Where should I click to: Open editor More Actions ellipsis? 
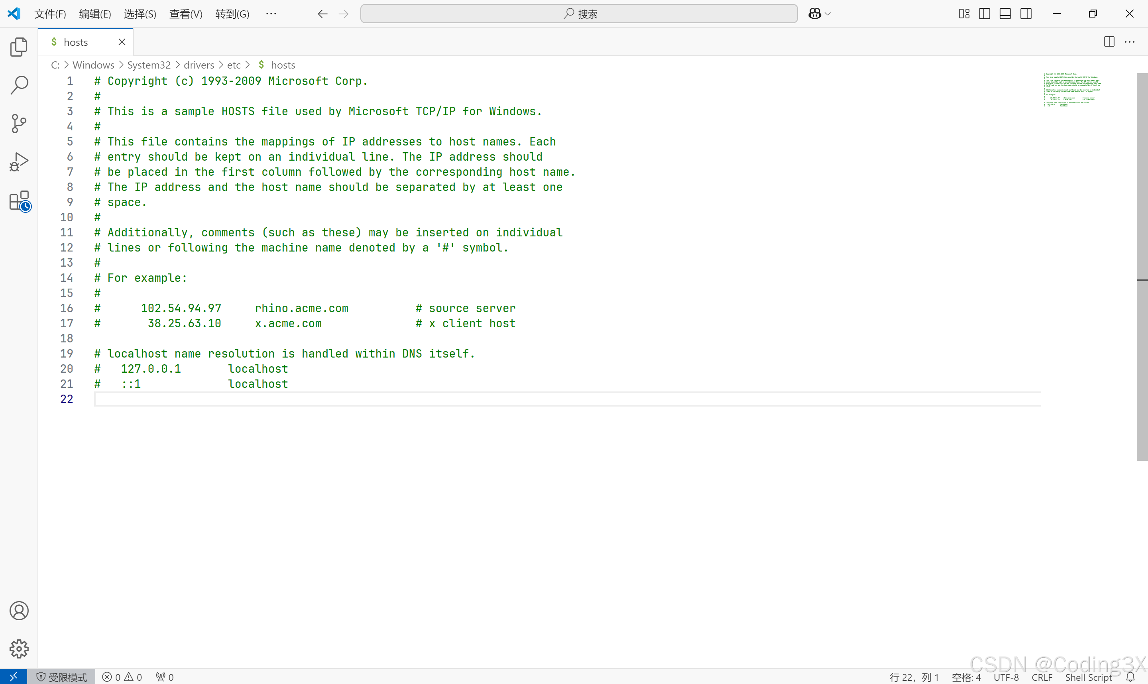[1130, 42]
